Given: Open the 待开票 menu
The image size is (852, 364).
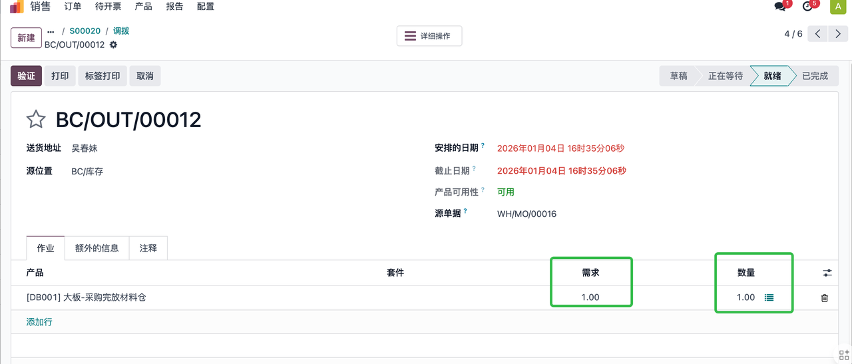Looking at the screenshot, I should (x=108, y=7).
